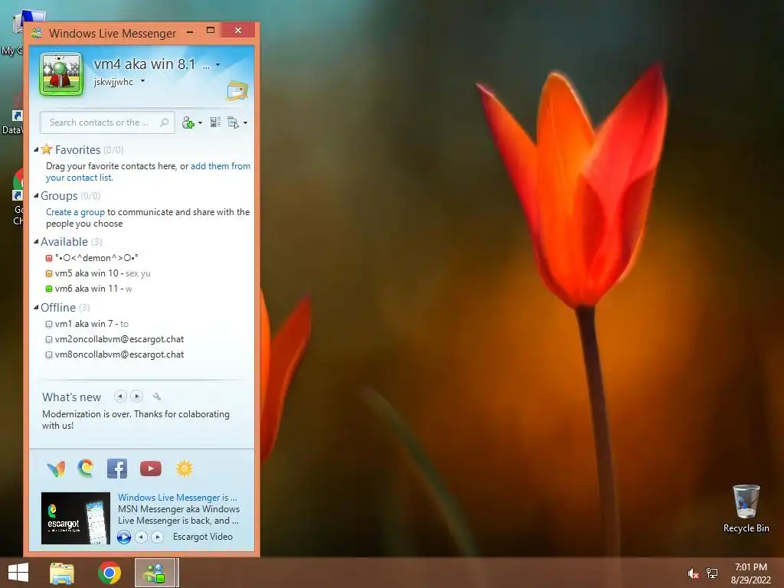784x588 pixels.
Task: Go to next Escargot video item
Action: coord(157,537)
